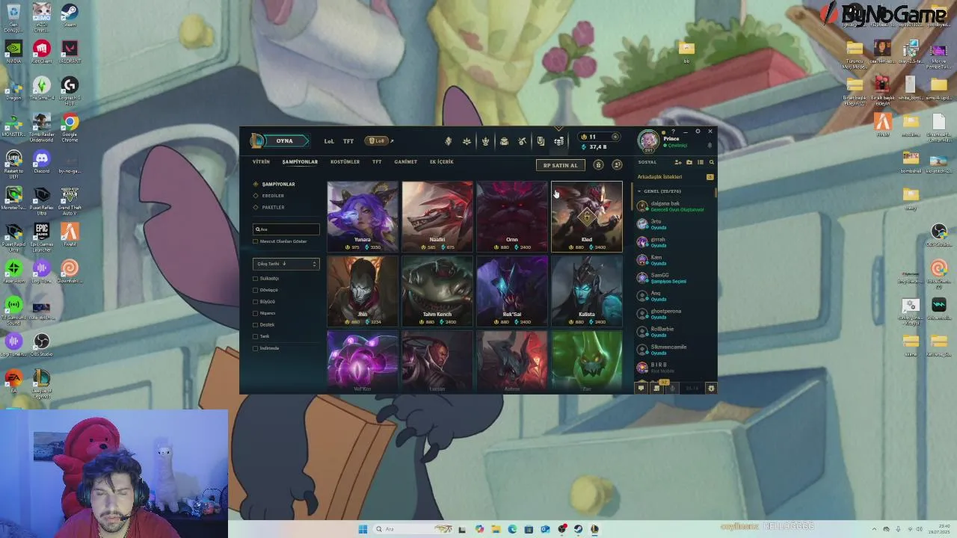Click the friend list view icon
Viewport: 957px width, 538px height.
701,162
